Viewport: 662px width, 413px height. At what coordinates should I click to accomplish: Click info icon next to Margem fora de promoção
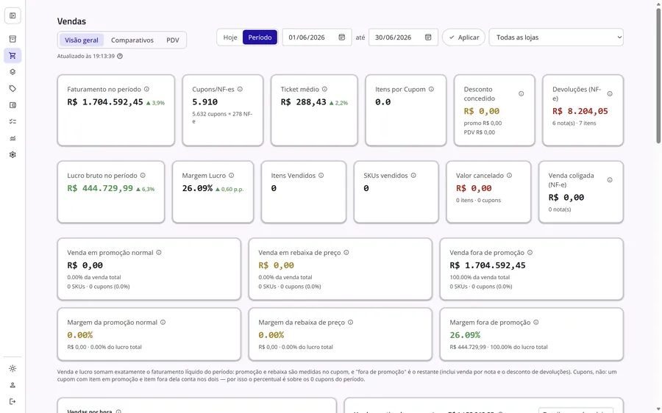[535, 323]
